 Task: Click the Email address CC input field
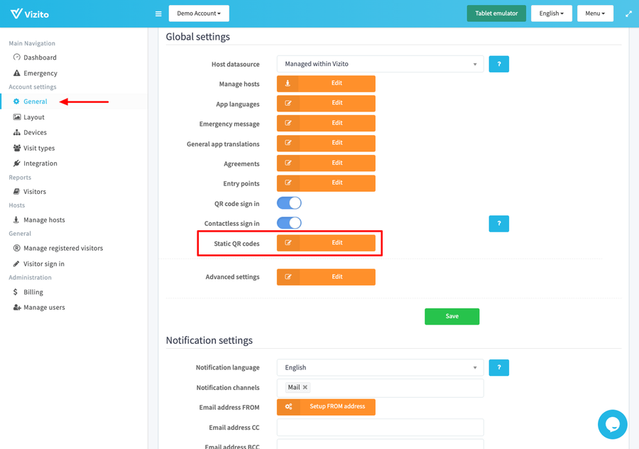(380, 427)
